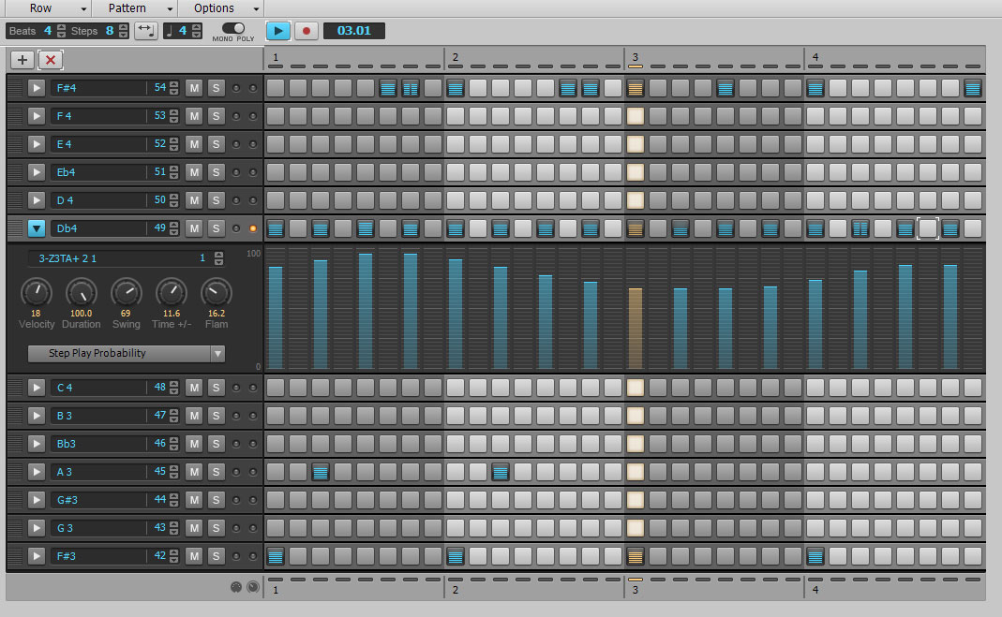The image size is (1002, 617).
Task: Click the note length stepper beside 4
Action: pyautogui.click(x=196, y=31)
